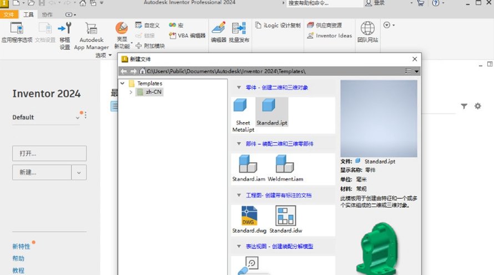Select Sheet Metal.ipt template
Image resolution: width=494 pixels, height=275 pixels.
(x=243, y=115)
